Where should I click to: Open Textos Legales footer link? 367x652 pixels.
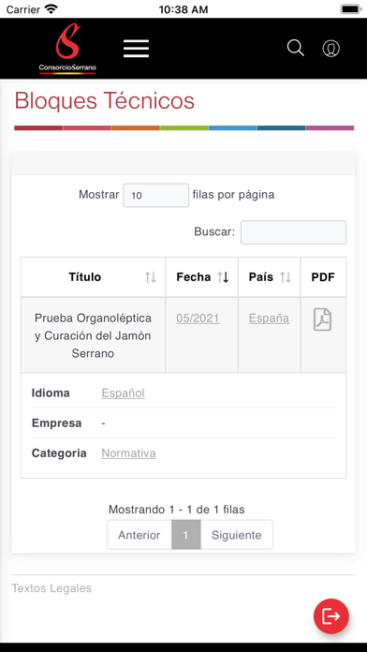pos(51,588)
